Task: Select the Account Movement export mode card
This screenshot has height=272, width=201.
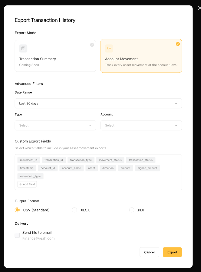Action: (x=141, y=56)
